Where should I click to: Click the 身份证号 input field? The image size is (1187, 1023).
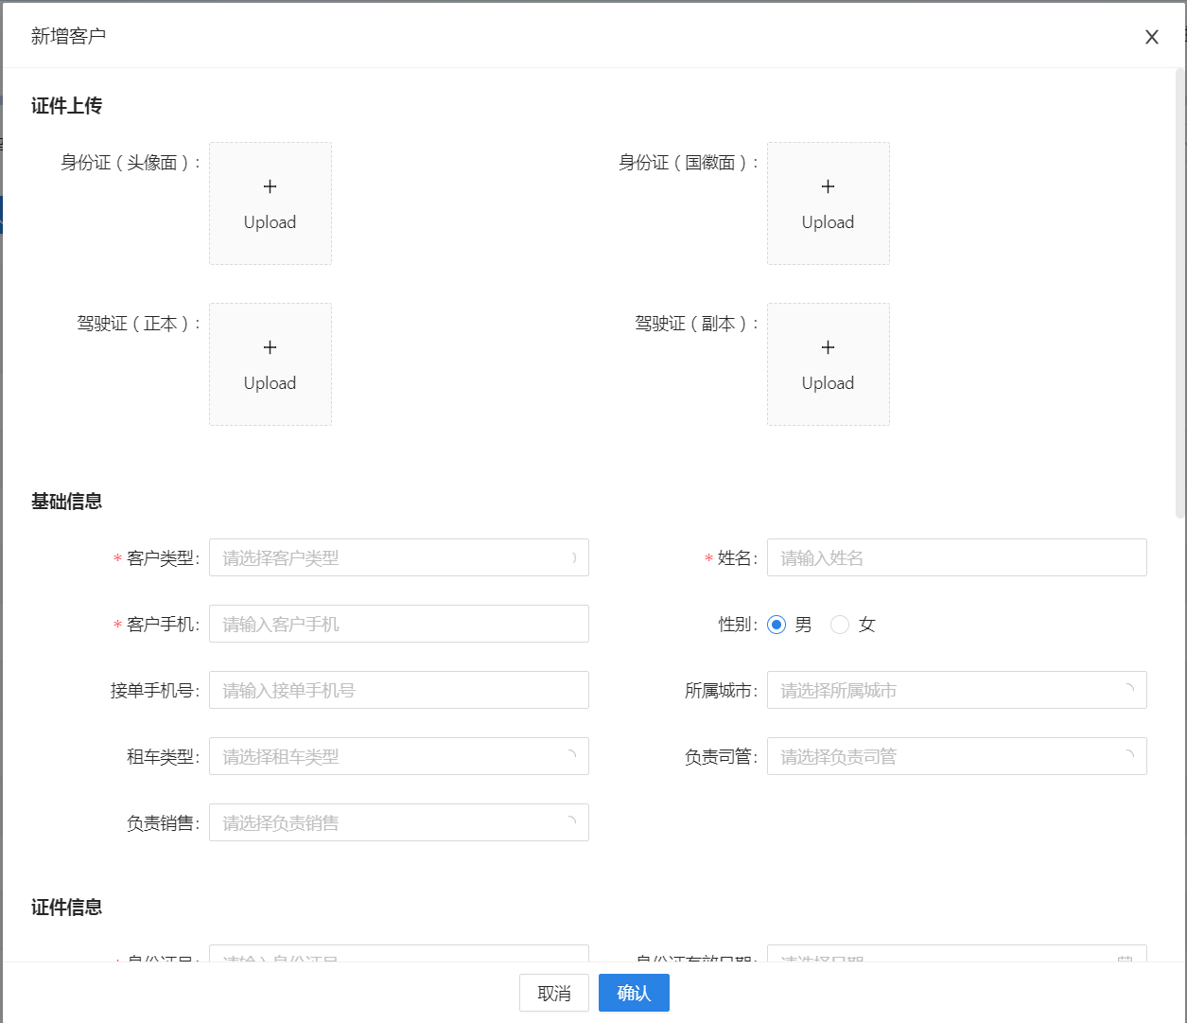point(398,954)
